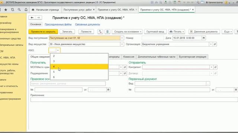This screenshot has height=133, width=238.
Task: Open ОС, НМА, НПА section in sidebar
Action: 8,58
